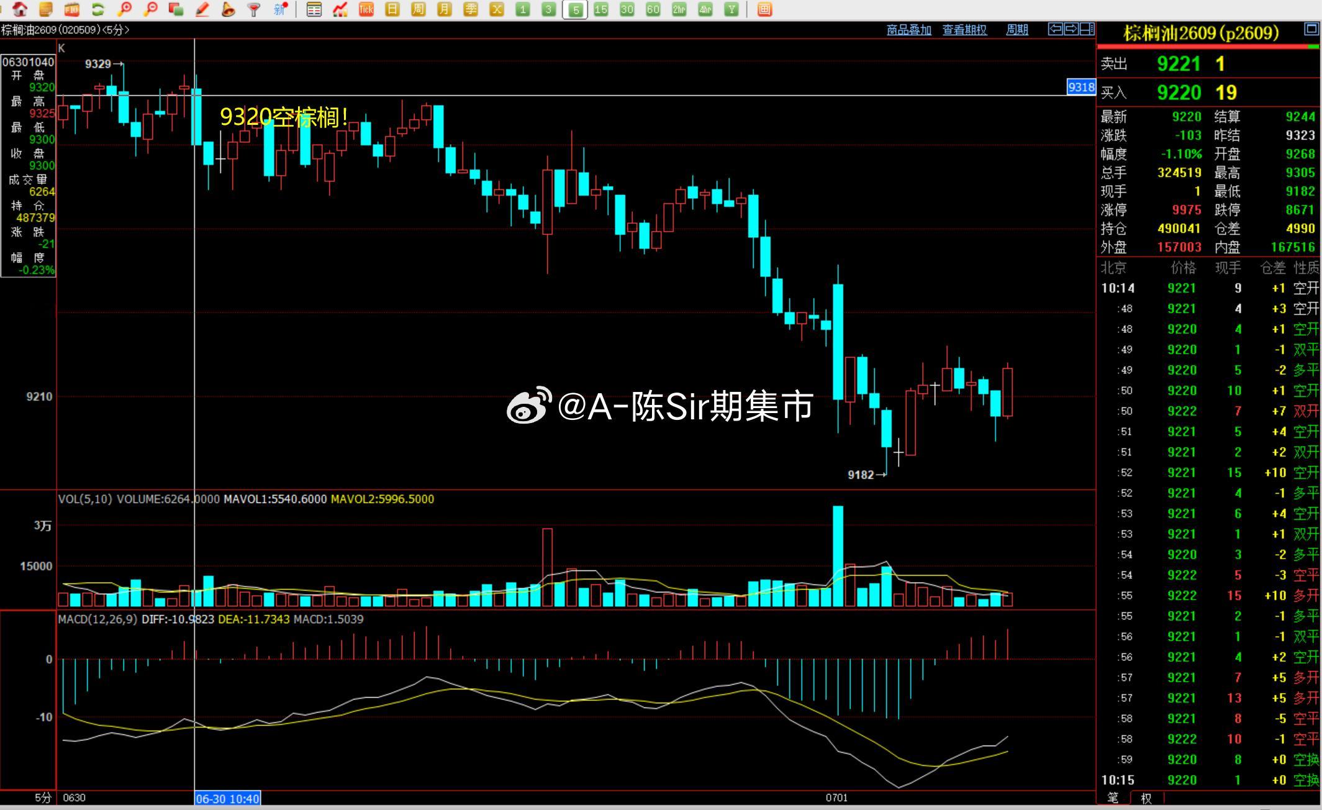The image size is (1322, 810).
Task: Click the 10:15 tick trade row
Action: click(x=1209, y=780)
